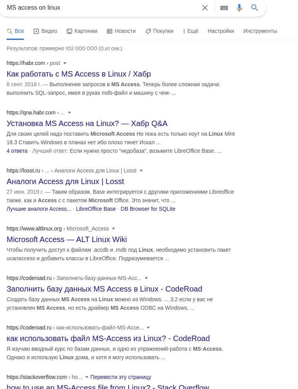Start voice search with microphone icon
The image size is (298, 389).
(x=239, y=8)
